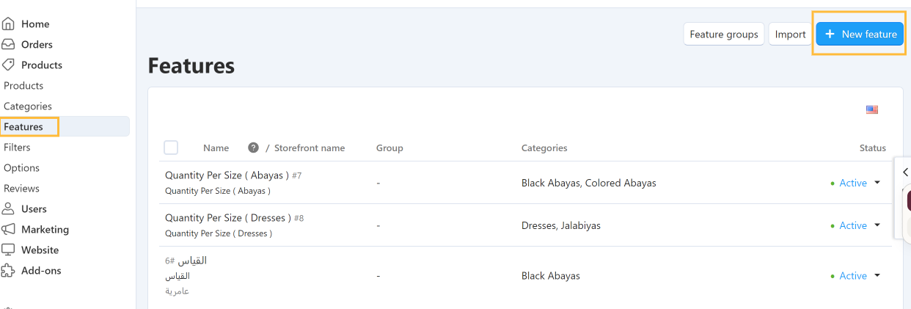Image resolution: width=911 pixels, height=309 pixels.
Task: Open the Website menu item
Action: click(x=40, y=250)
